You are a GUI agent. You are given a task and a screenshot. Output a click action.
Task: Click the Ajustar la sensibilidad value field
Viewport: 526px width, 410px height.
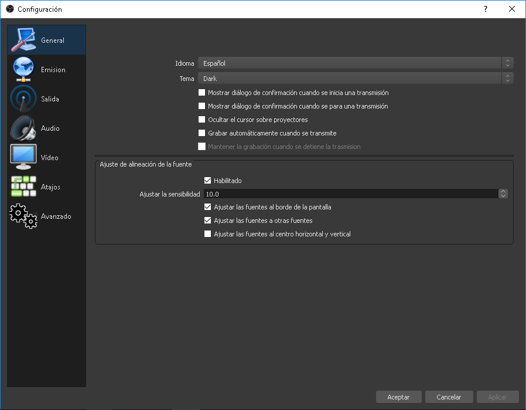pos(351,194)
